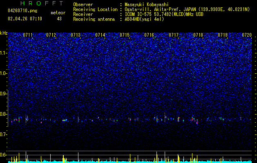Click the 0716 time marker
The image size is (257, 163).
point(149,35)
